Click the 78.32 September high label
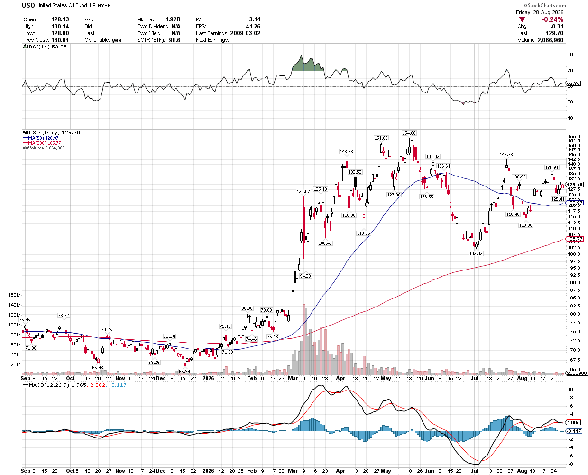588x475 pixels. pyautogui.click(x=63, y=316)
